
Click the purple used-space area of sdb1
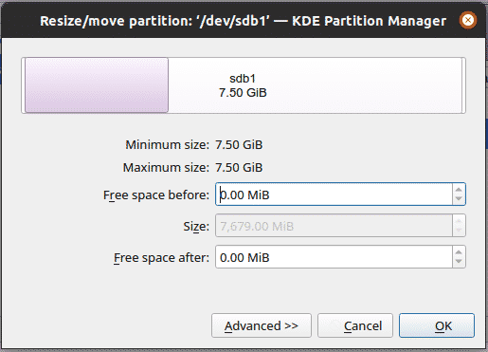tap(97, 85)
